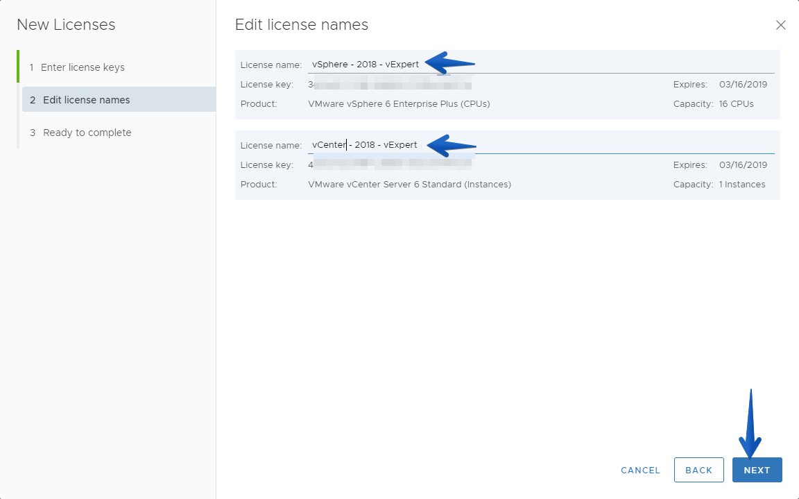
Task: Click the blurred vSphere license key
Action: coord(390,83)
